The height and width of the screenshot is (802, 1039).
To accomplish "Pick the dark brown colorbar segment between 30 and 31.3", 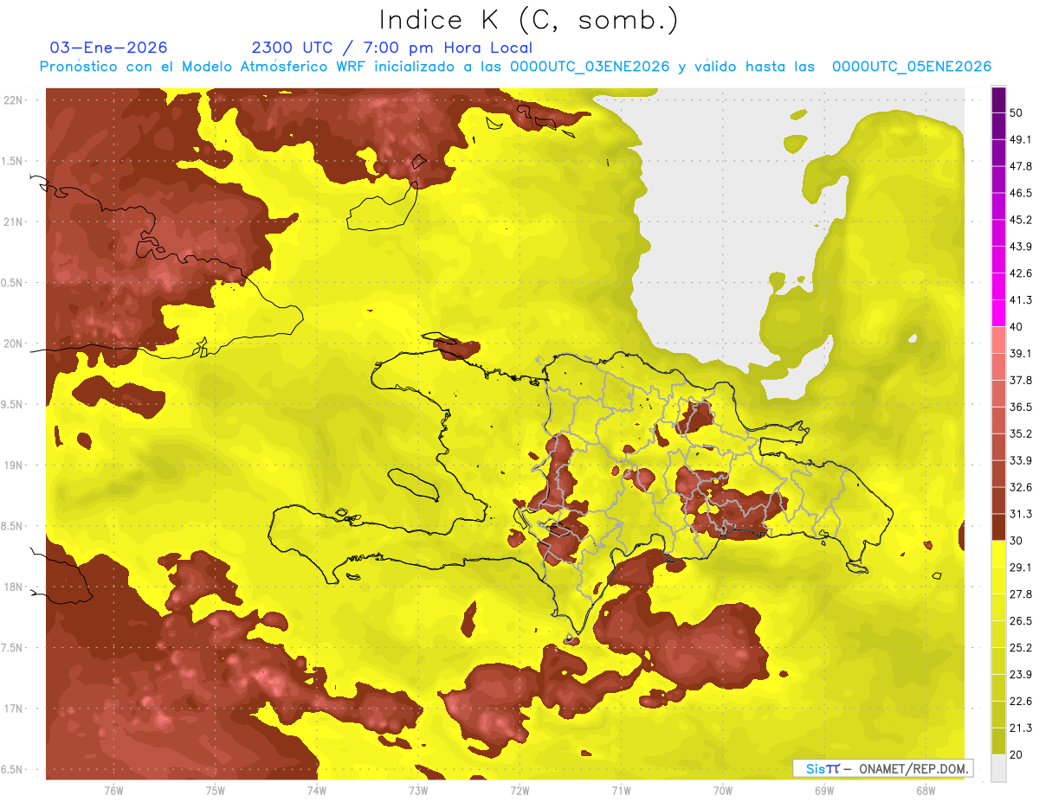I will tap(998, 527).
